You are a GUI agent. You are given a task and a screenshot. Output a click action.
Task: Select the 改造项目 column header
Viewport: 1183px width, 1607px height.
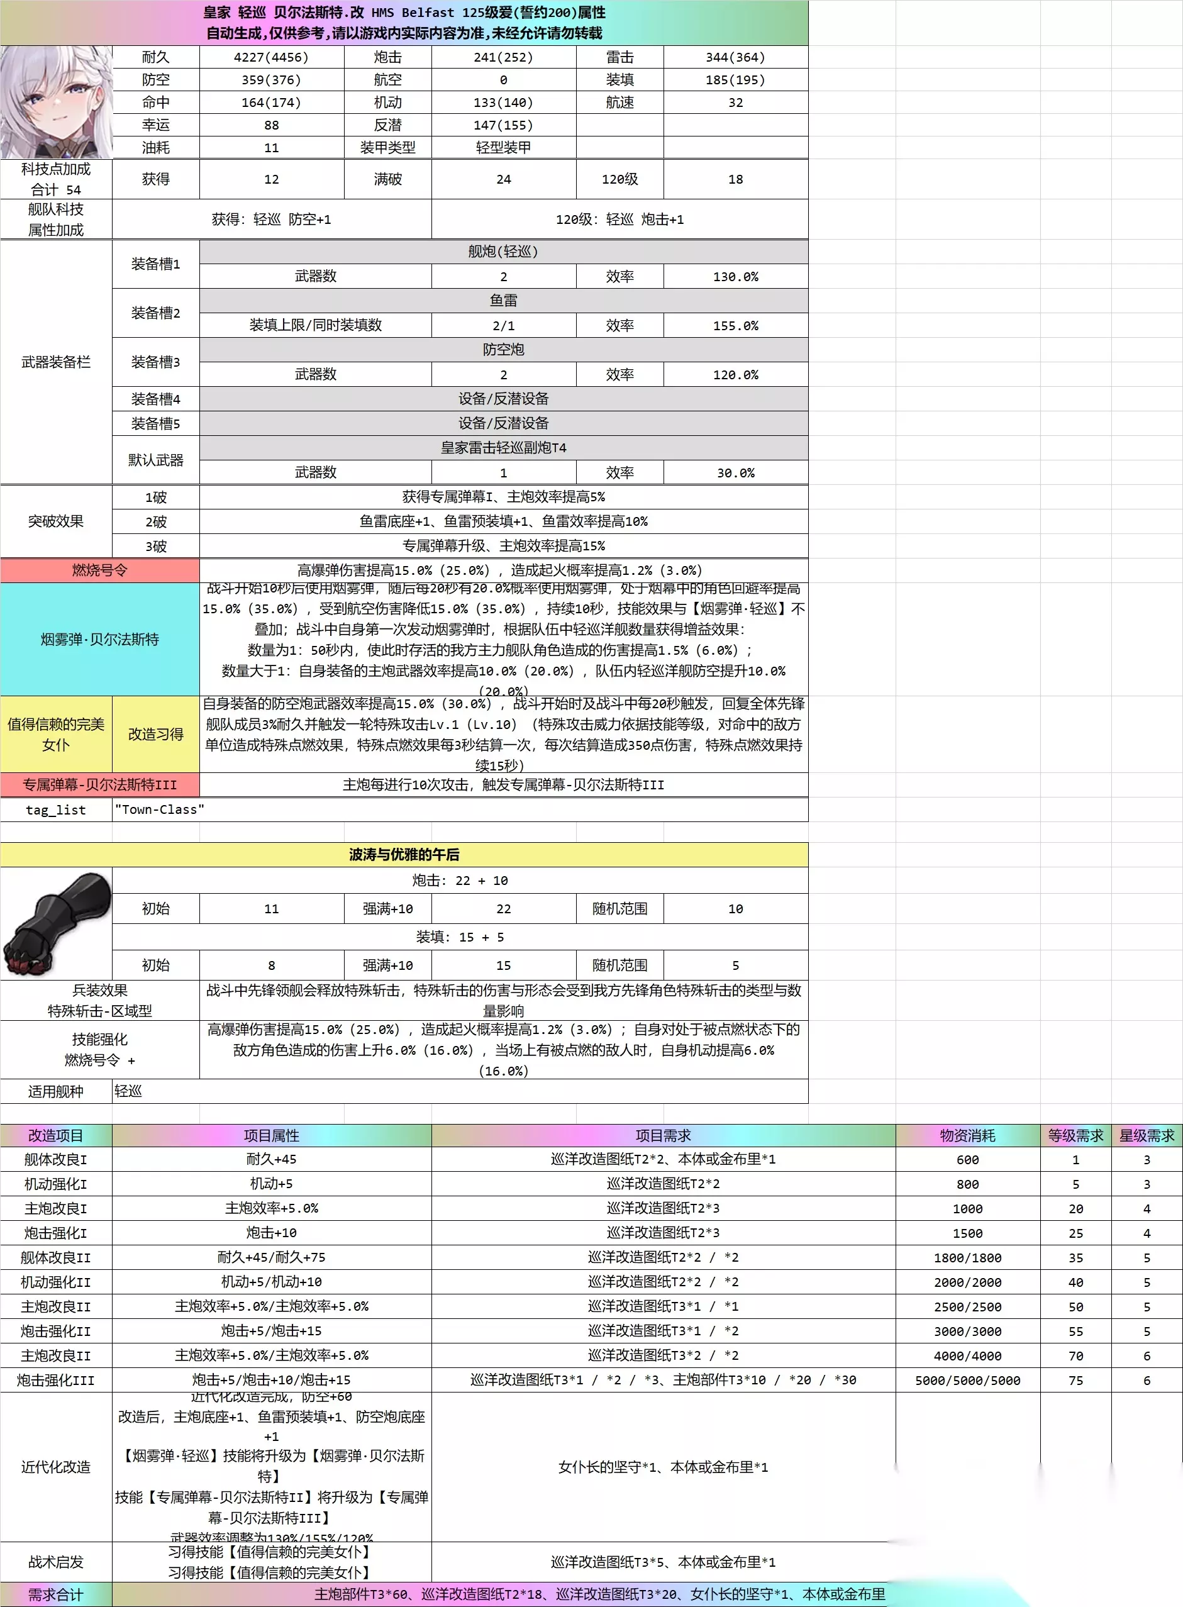[57, 1136]
